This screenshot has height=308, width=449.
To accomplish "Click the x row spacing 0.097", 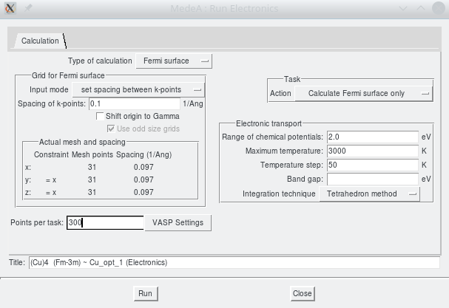I will pos(144,167).
